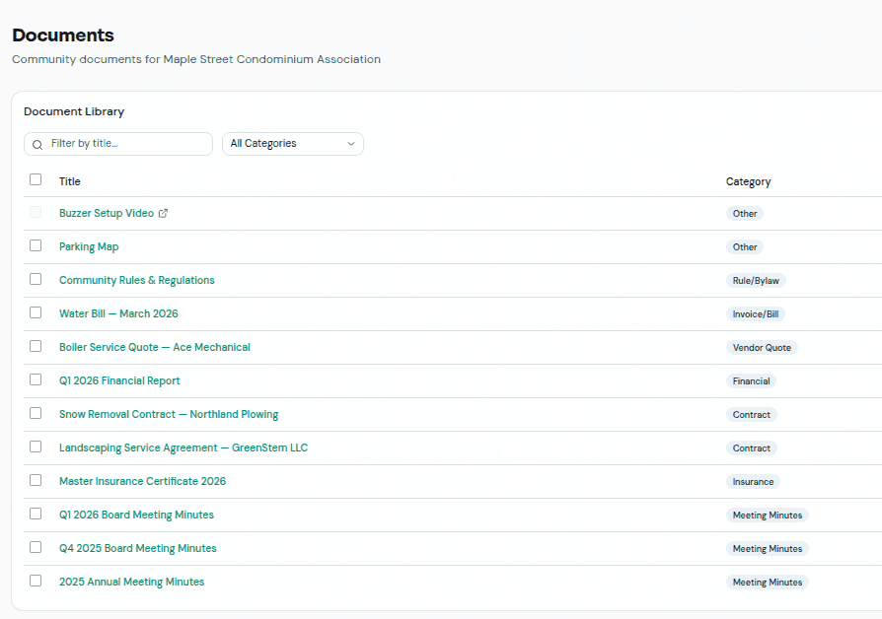Screen dimensions: 882x619
Task: Tick the Snow Removal Contract checkbox
Action: point(36,413)
